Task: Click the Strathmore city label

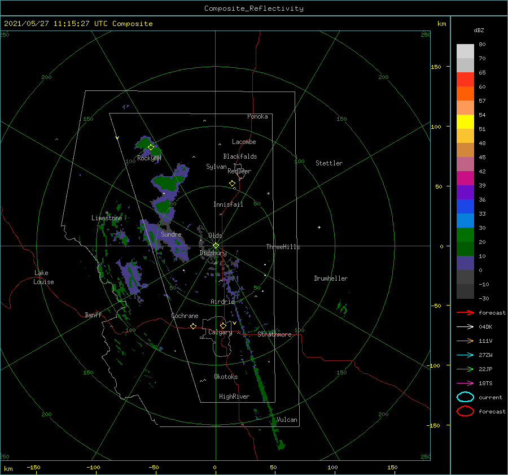Action: tap(274, 334)
